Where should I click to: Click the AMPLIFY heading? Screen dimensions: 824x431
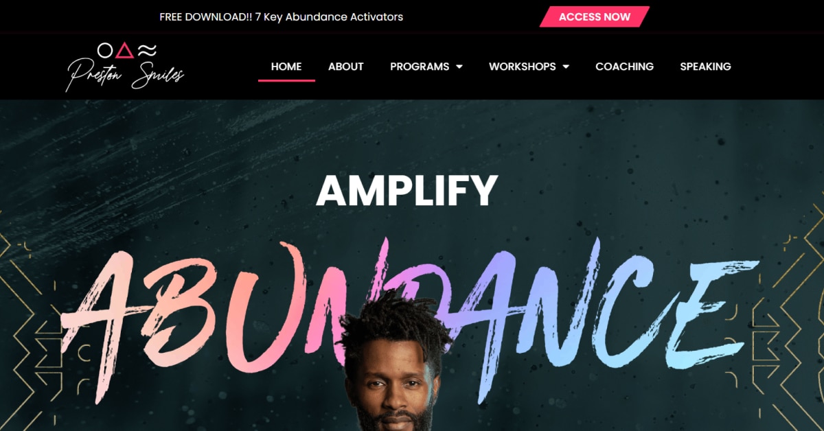(407, 191)
